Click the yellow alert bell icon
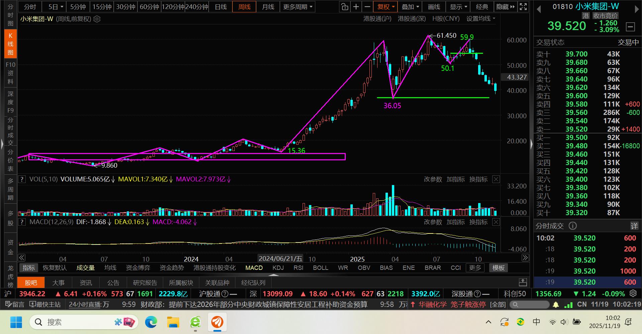Image resolution: width=642 pixels, height=334 pixels. [x=556, y=305]
